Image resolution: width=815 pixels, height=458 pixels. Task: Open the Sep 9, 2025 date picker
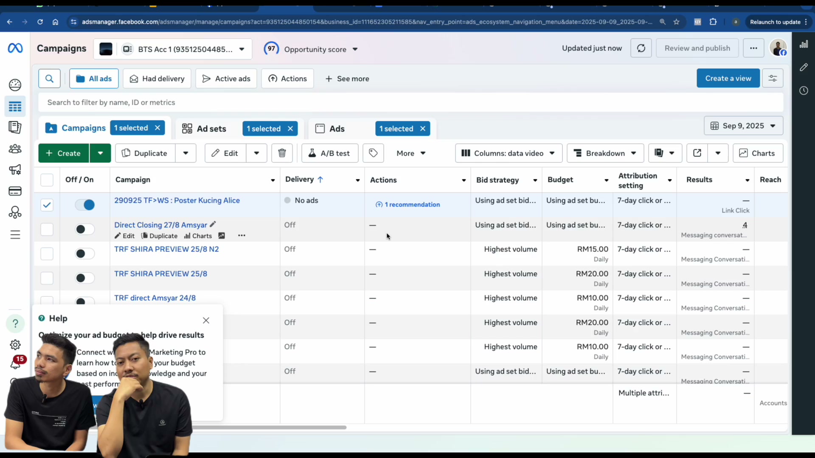click(743, 126)
